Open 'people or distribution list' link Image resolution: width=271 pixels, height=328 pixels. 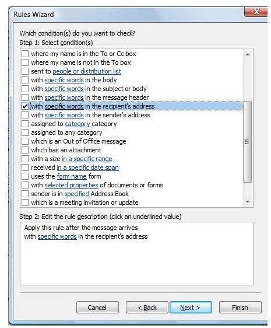tap(87, 71)
